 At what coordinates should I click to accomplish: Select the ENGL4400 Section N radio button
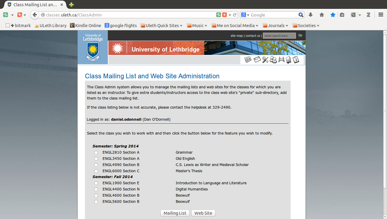tap(96, 189)
